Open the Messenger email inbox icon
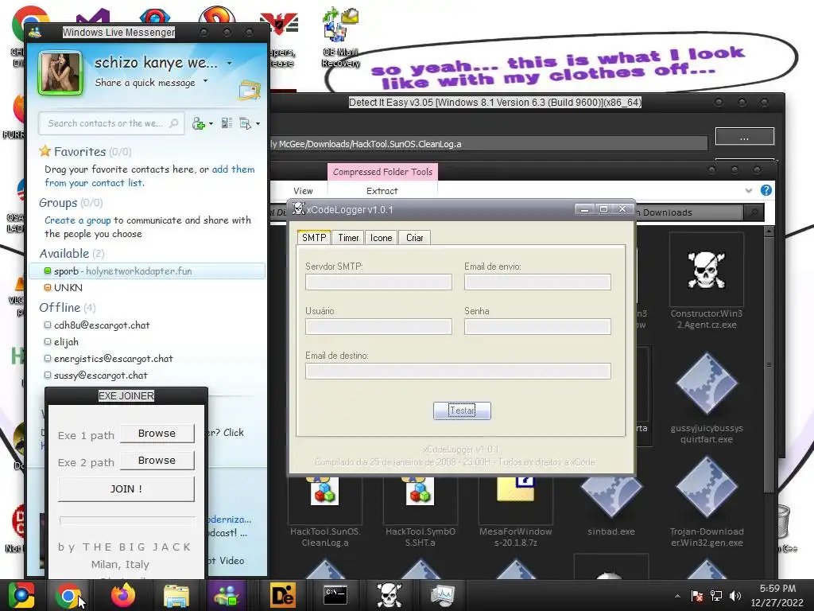 pos(250,89)
